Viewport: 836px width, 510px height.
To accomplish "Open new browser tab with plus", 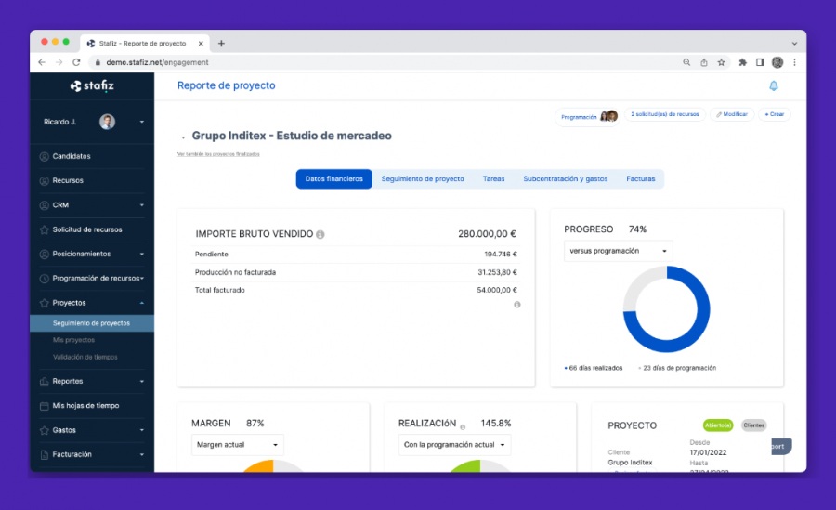I will [221, 44].
